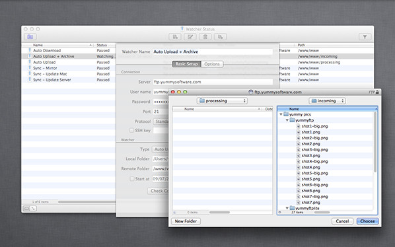Click the trash delete watcher icon
This screenshot has width=395, height=247.
[205, 37]
